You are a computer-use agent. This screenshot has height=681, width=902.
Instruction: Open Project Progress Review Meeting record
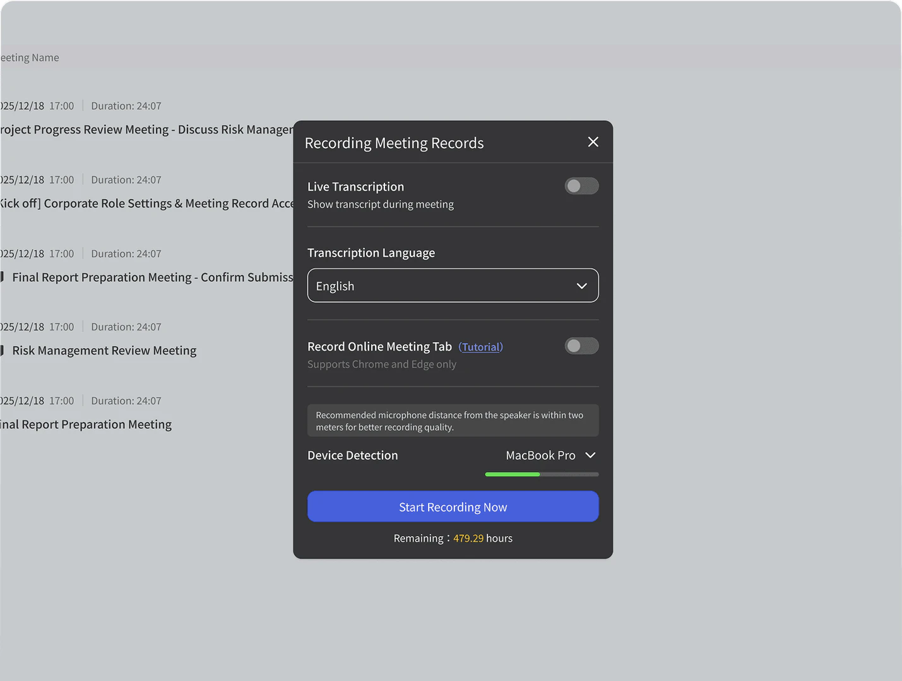146,129
